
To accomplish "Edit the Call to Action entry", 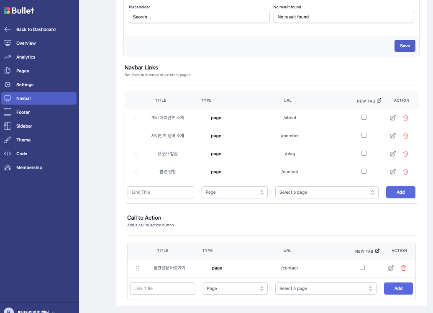I will [x=391, y=268].
